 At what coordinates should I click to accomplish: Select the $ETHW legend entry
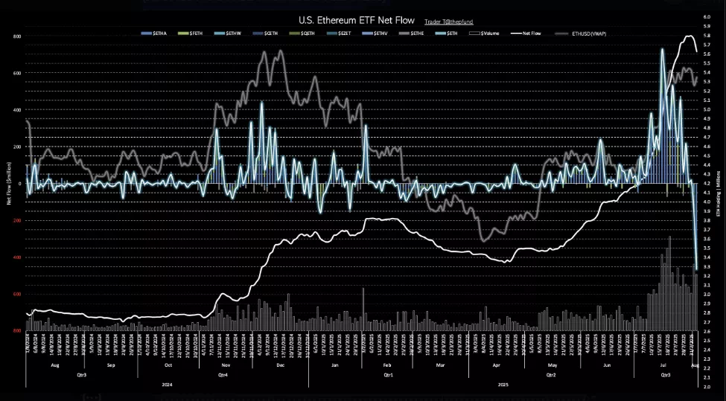(228, 33)
